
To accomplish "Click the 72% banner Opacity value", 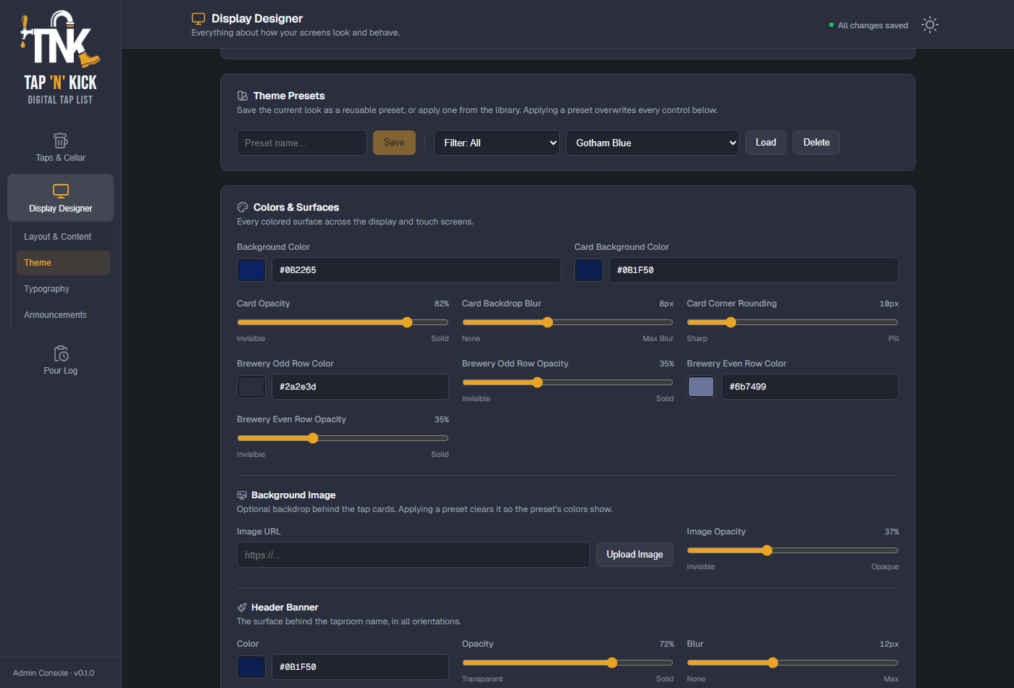I will (x=666, y=644).
